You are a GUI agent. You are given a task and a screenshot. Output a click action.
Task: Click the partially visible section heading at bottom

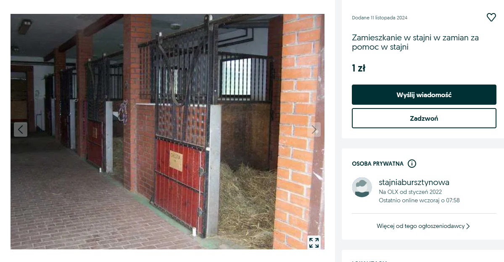[369, 261]
